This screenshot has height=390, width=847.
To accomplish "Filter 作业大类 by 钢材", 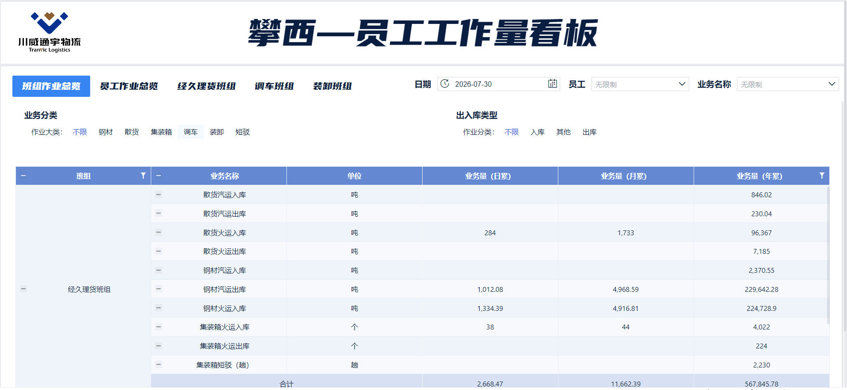I will (106, 132).
